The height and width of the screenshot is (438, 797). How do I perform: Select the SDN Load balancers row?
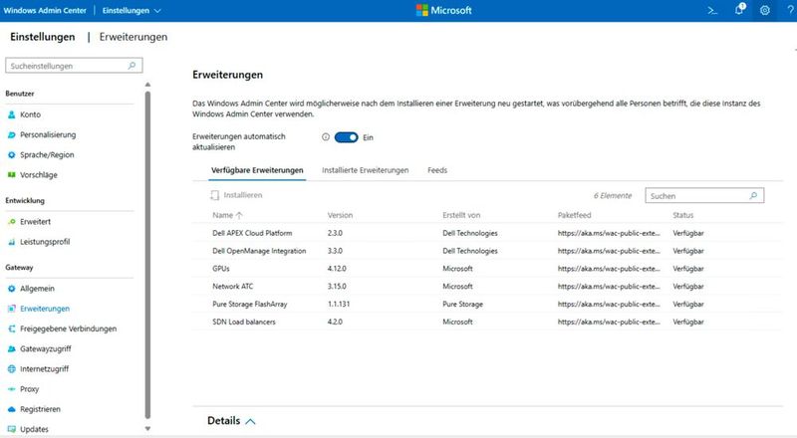click(x=487, y=323)
